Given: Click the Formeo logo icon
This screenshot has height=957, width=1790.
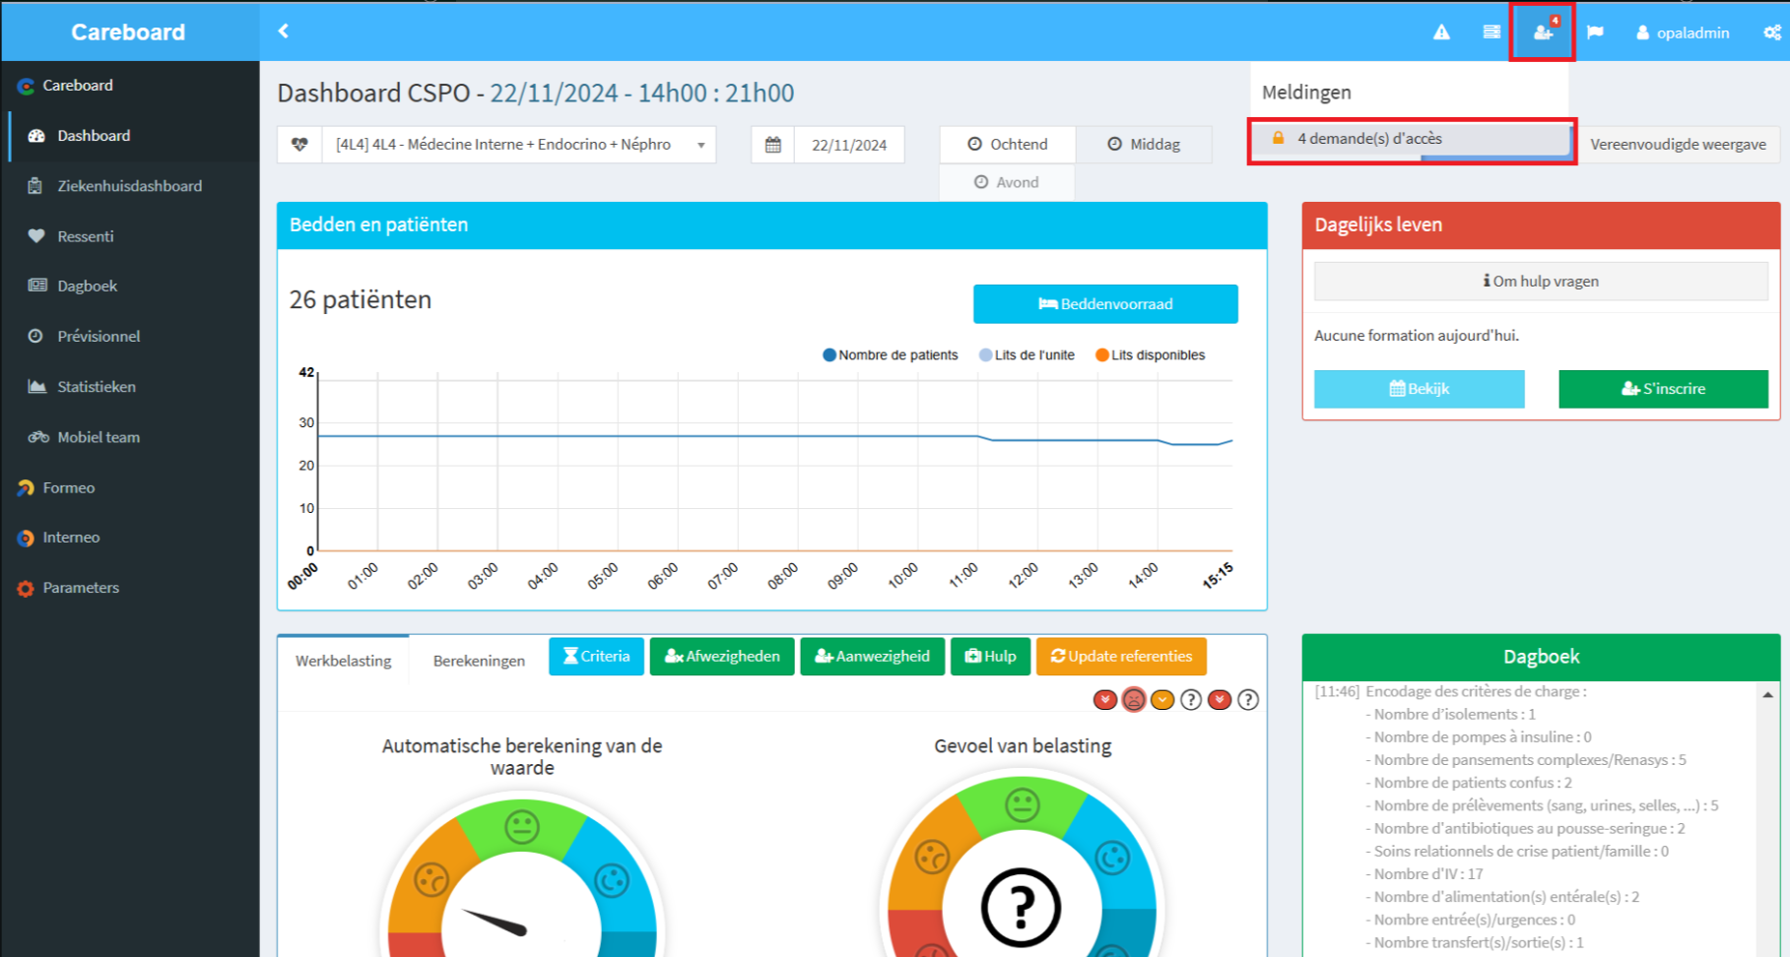Looking at the screenshot, I should tap(26, 487).
